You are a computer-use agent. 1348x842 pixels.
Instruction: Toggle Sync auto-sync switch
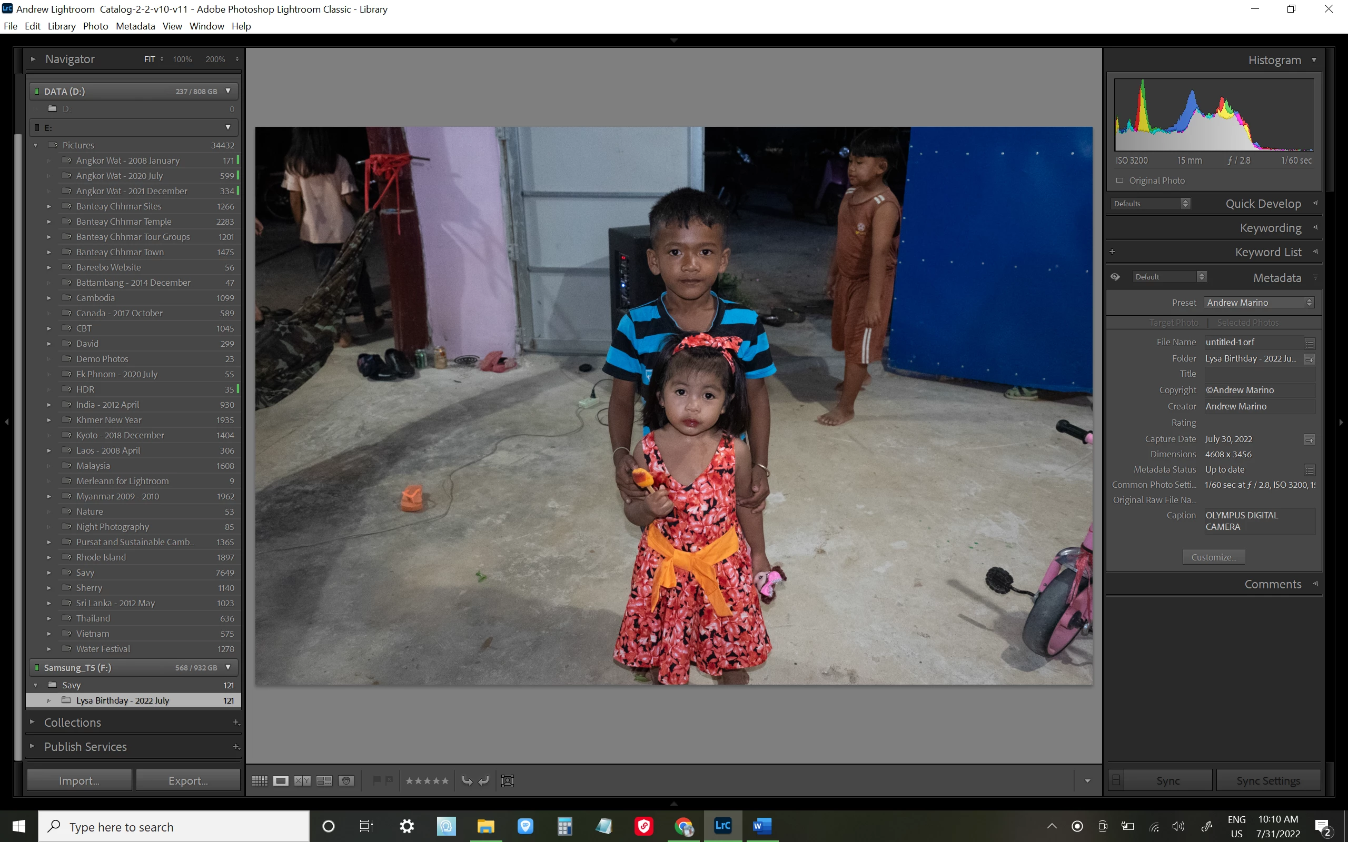tap(1116, 780)
